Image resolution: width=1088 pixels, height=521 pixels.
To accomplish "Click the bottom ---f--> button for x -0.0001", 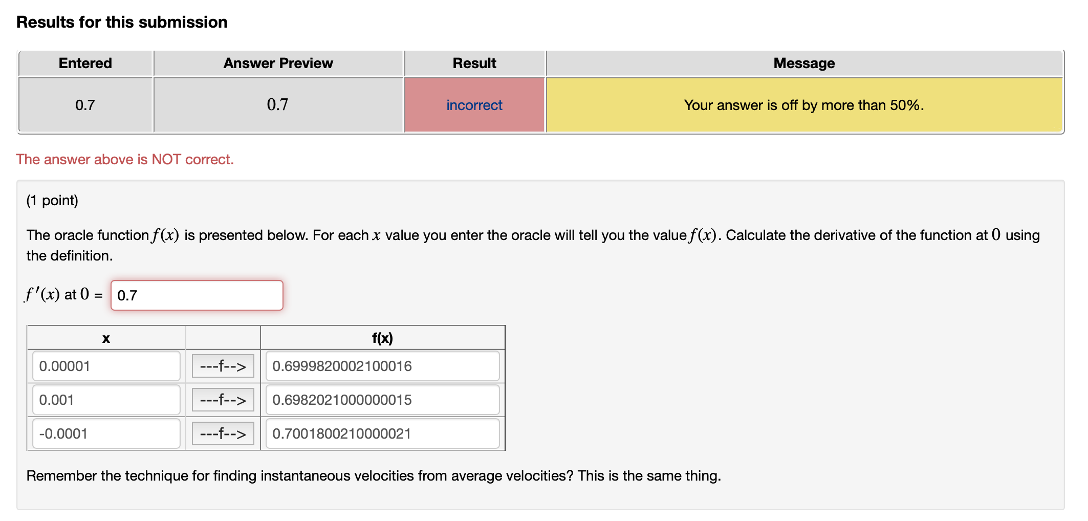I will pos(223,433).
